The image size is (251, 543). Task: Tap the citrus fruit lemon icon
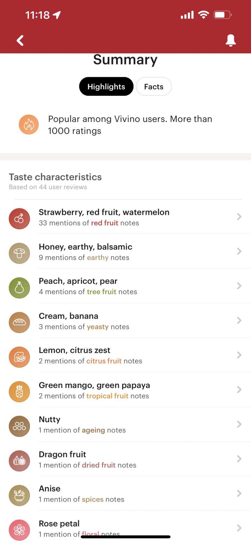[x=19, y=357]
